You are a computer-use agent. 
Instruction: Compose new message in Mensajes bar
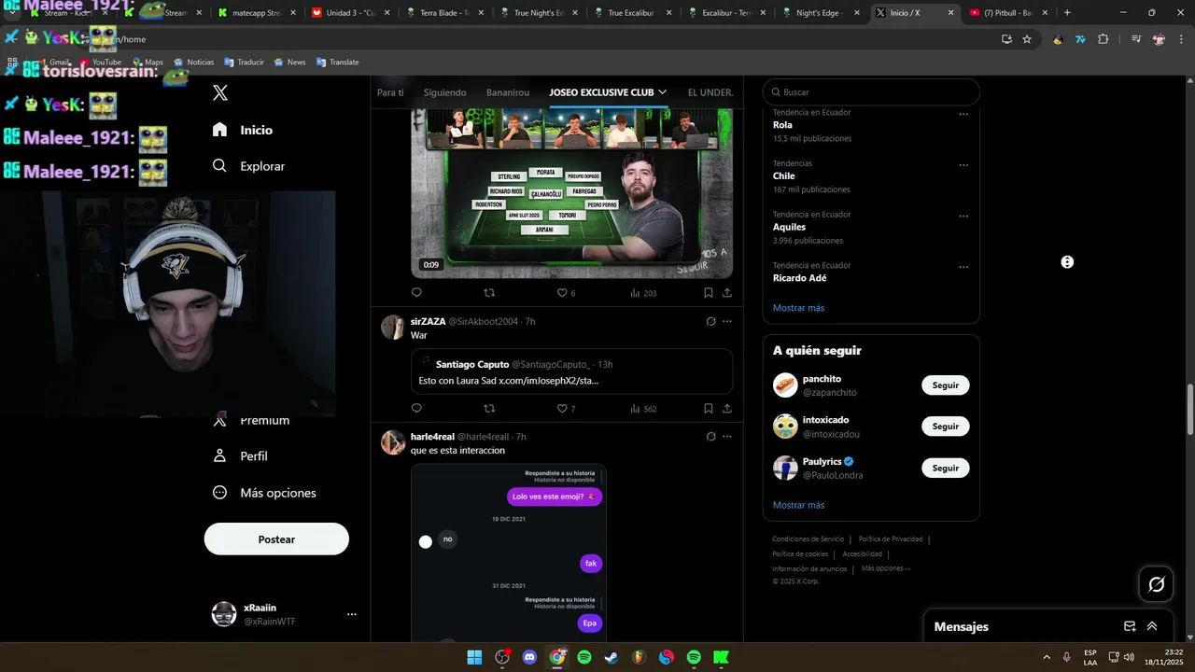pyautogui.click(x=1130, y=626)
